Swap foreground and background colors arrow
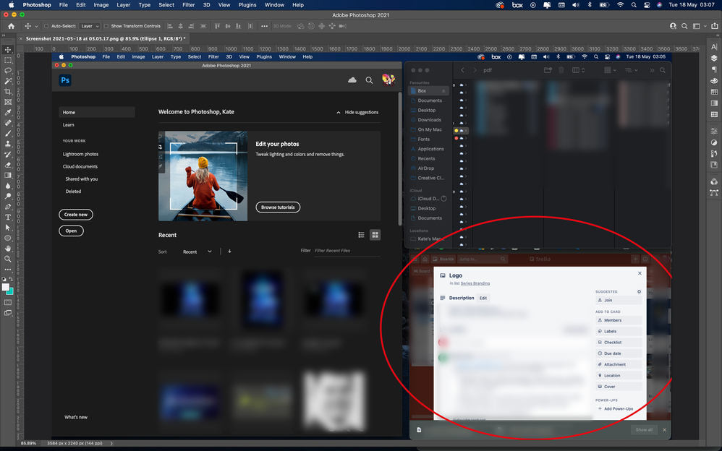Viewport: 722px width, 451px height. [x=12, y=279]
